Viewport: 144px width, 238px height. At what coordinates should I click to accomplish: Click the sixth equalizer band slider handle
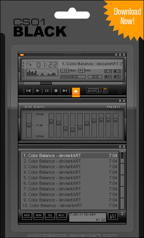click(87, 123)
